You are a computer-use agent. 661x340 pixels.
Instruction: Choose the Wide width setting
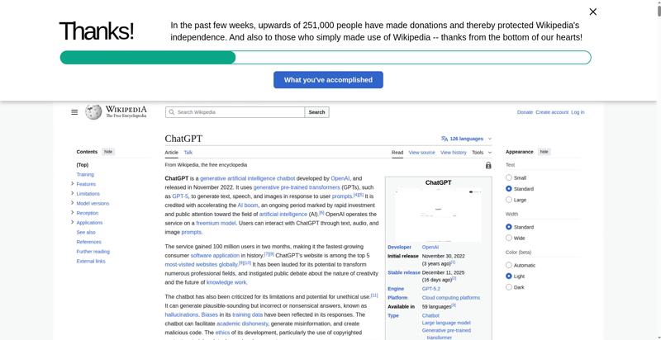[x=509, y=238]
